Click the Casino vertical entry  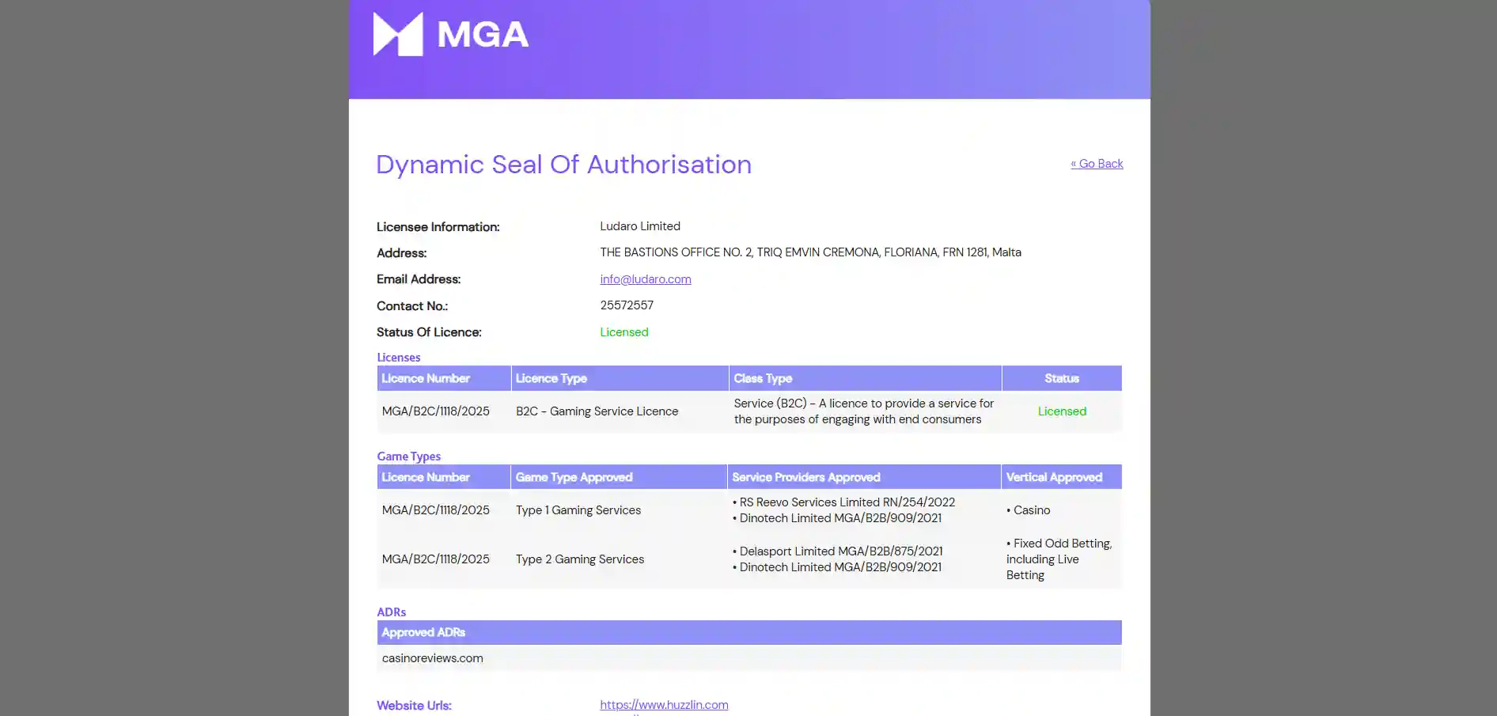(x=1032, y=510)
